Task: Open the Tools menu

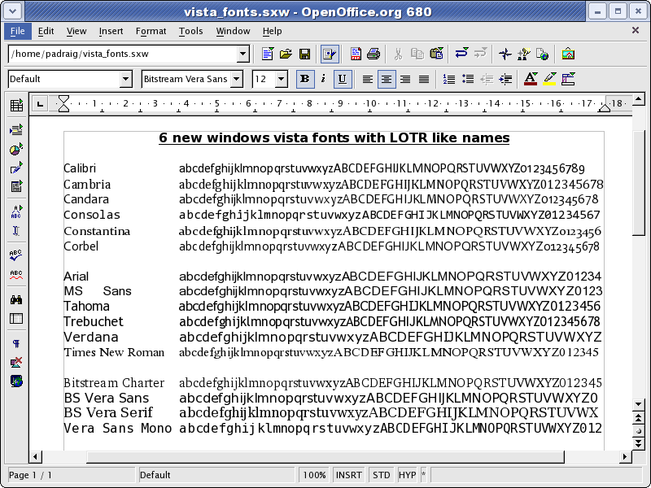Action: click(x=190, y=31)
